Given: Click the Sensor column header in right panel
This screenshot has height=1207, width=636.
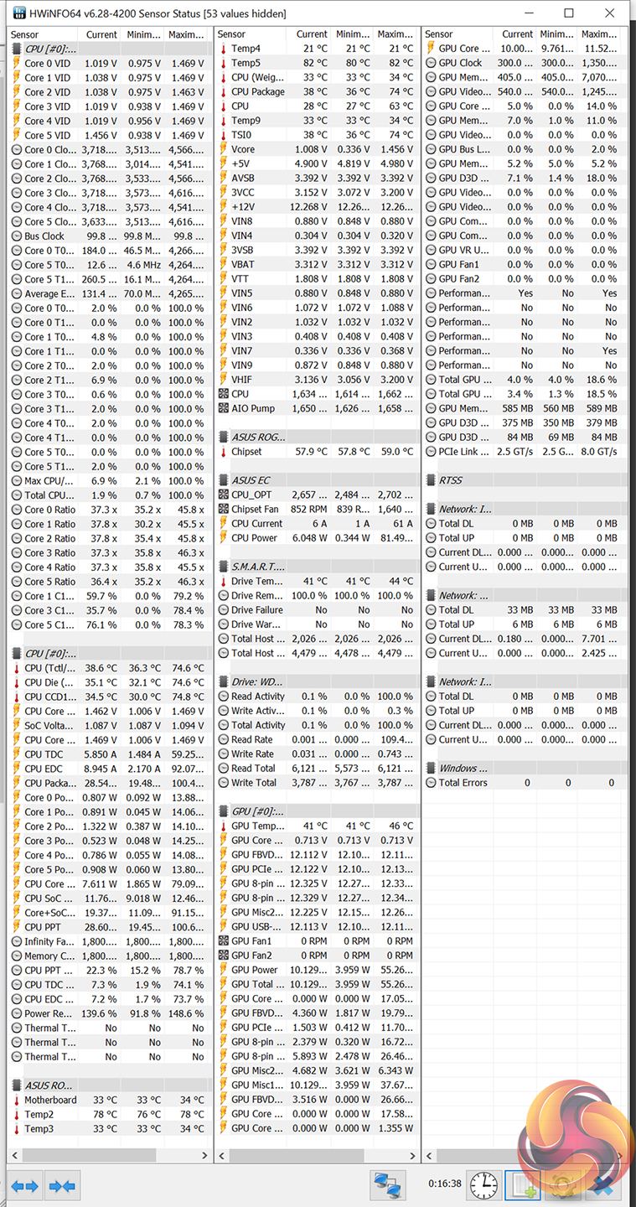Looking at the screenshot, I should tap(458, 34).
